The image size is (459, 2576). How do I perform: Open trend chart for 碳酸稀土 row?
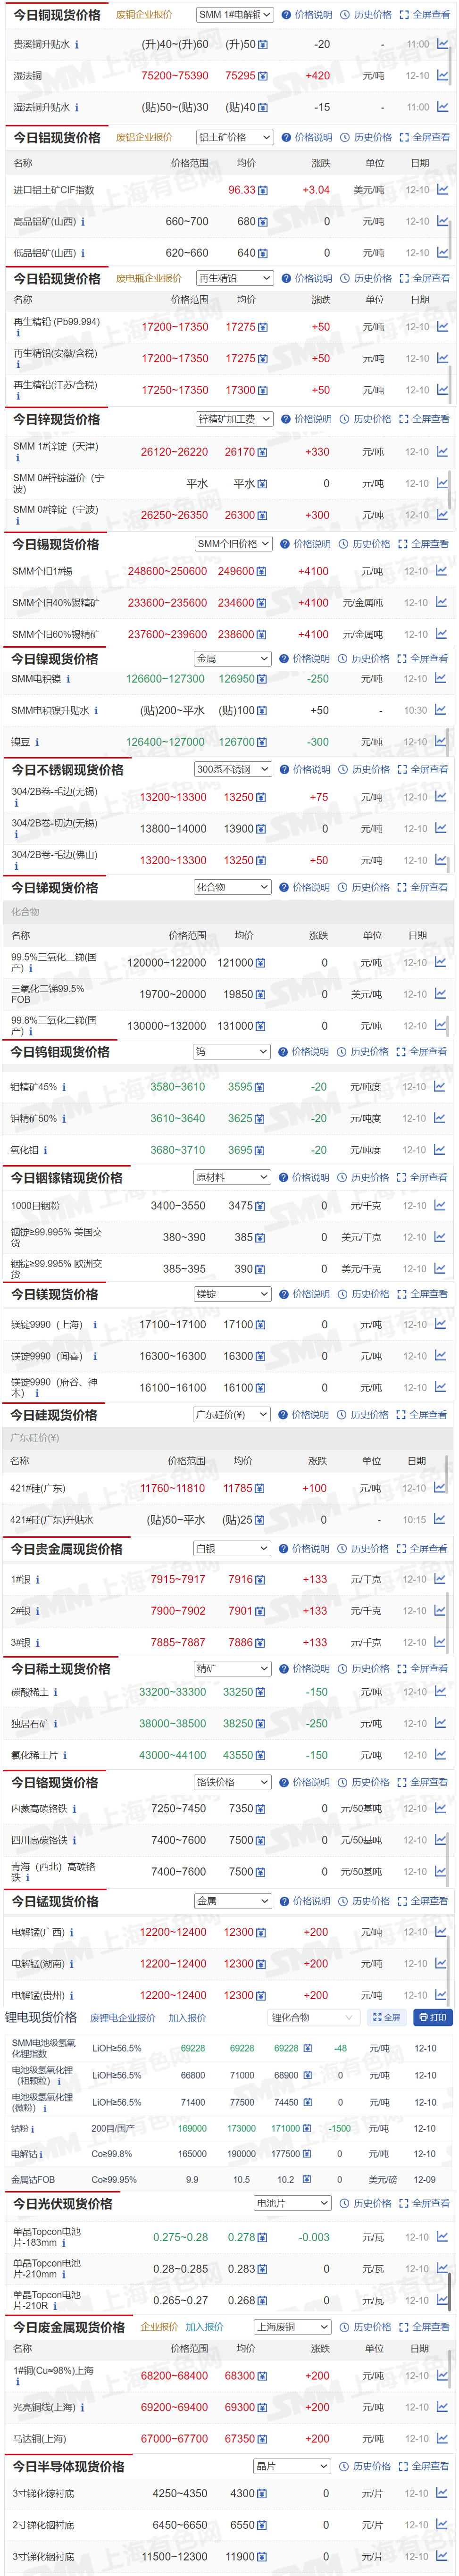point(440,1691)
